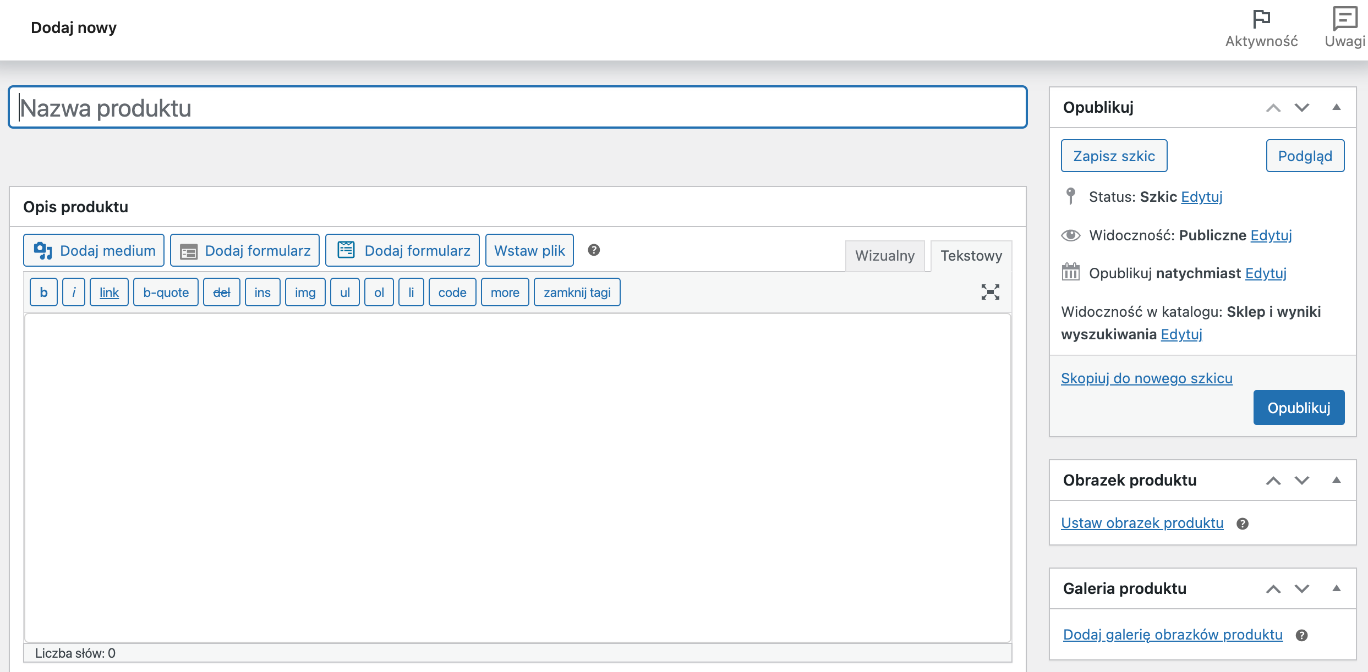Image resolution: width=1368 pixels, height=672 pixels.
Task: Move Obrazek produktu panel down
Action: [x=1302, y=481]
